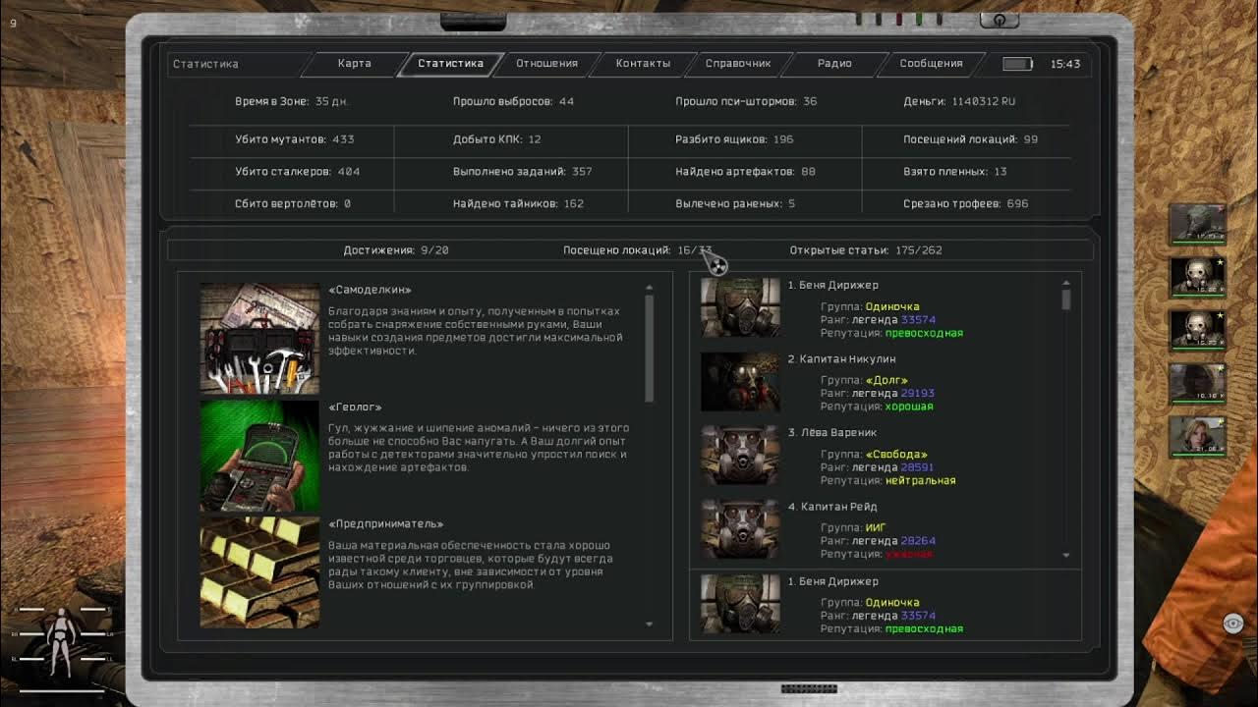Image resolution: width=1258 pixels, height=707 pixels.
Task: Click bottom detail card Беня Дирижер portrait
Action: tap(740, 604)
